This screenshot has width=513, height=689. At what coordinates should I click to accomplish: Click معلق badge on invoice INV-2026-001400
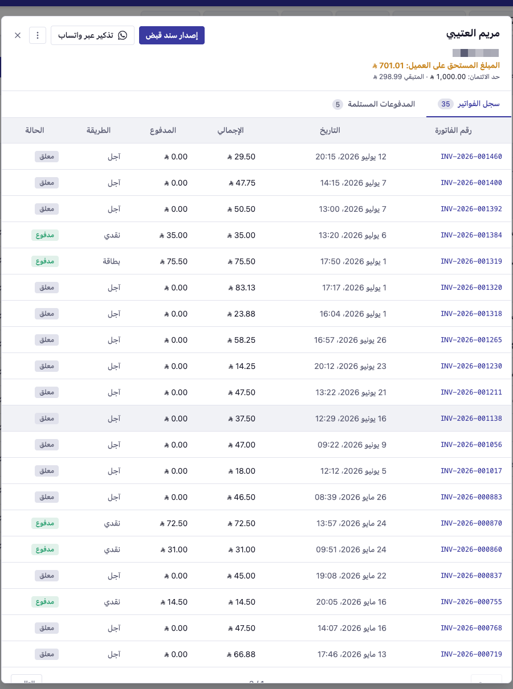47,183
